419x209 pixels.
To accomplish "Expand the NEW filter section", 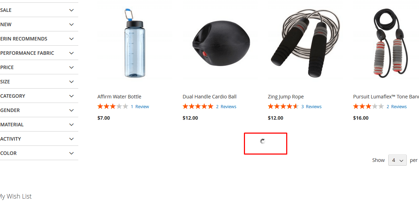I will (39, 24).
